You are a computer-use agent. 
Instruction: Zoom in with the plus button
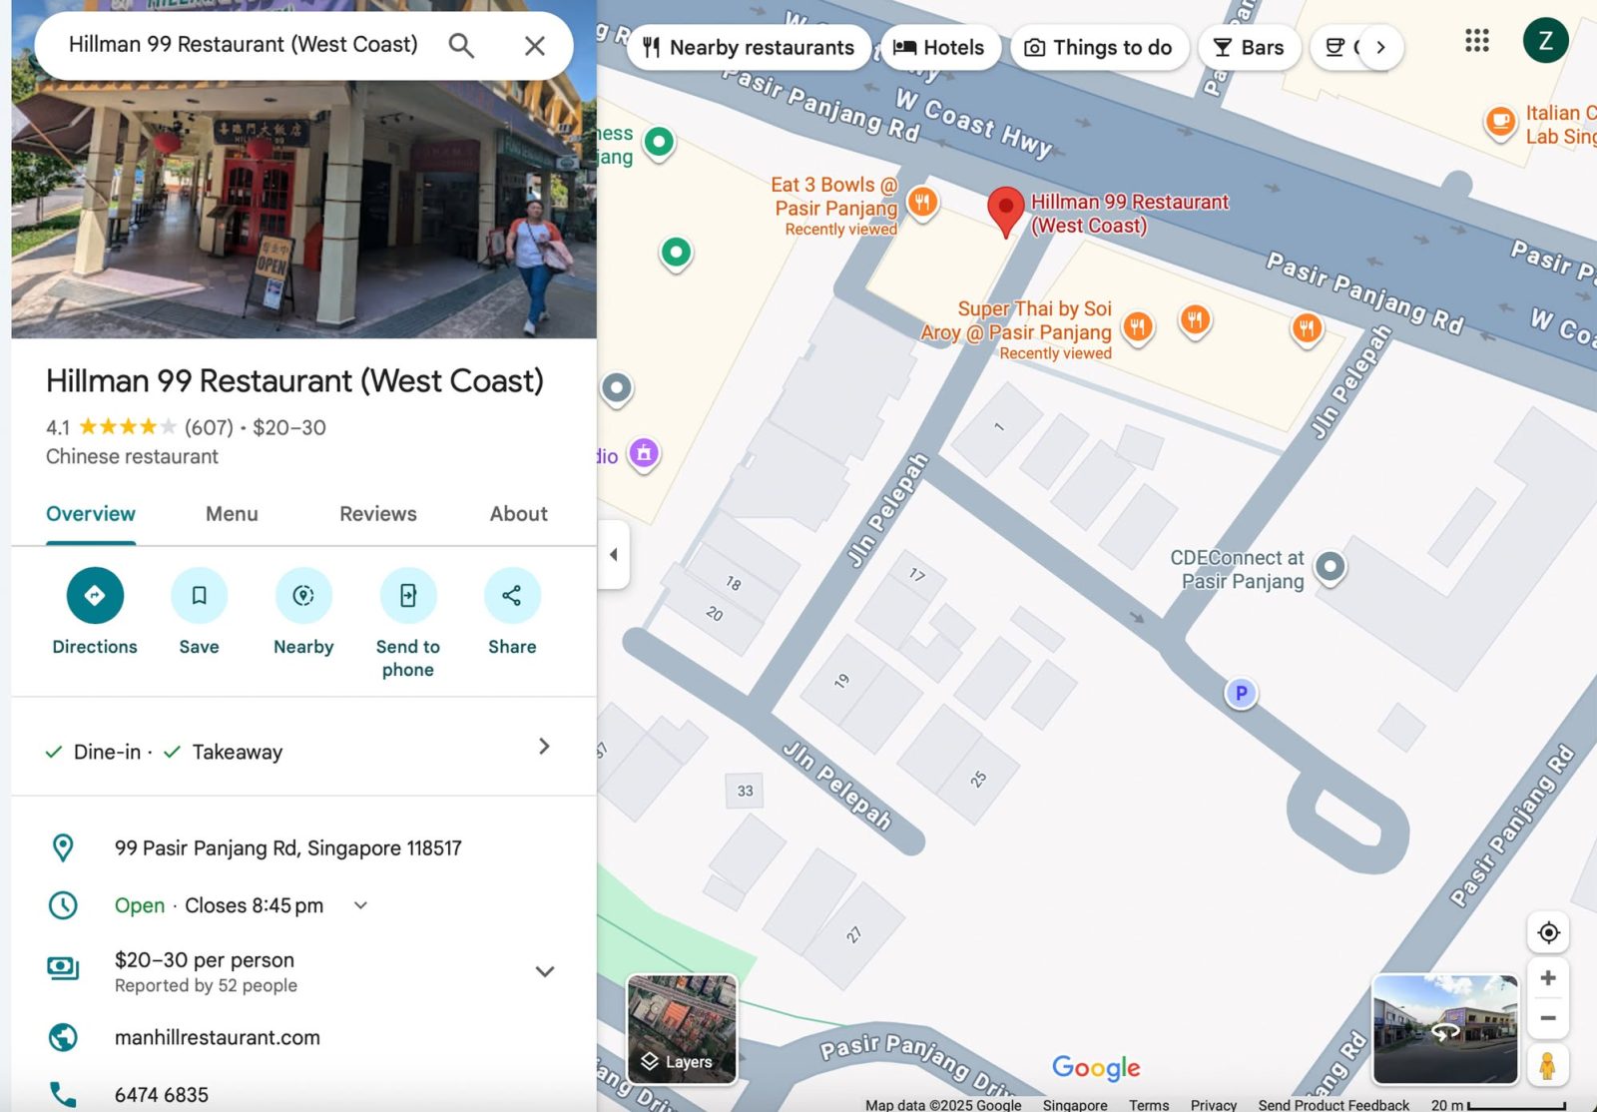[1548, 978]
